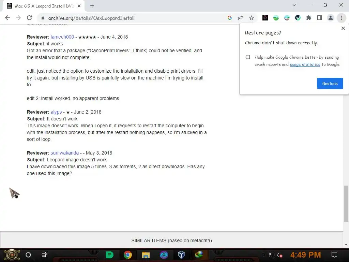Close the Restore pages popup
Screen dimensions: 349x262
(x=343, y=28)
